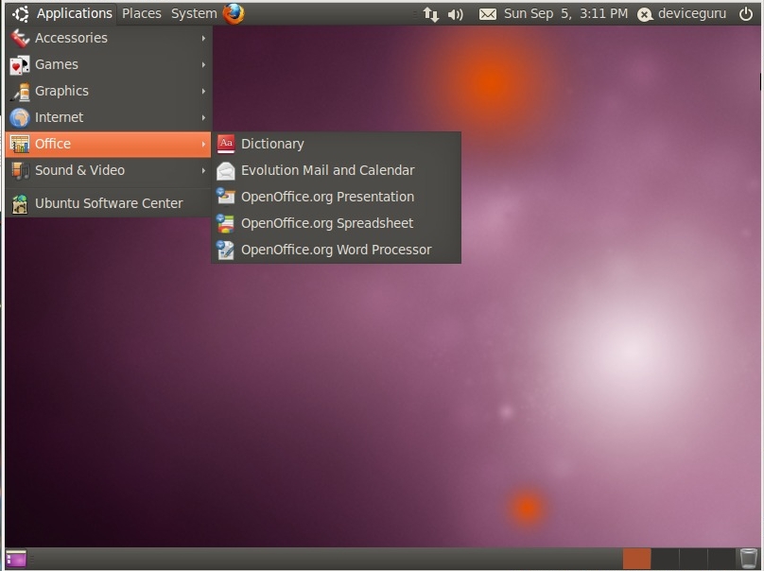Open the network connections indicator

(430, 14)
